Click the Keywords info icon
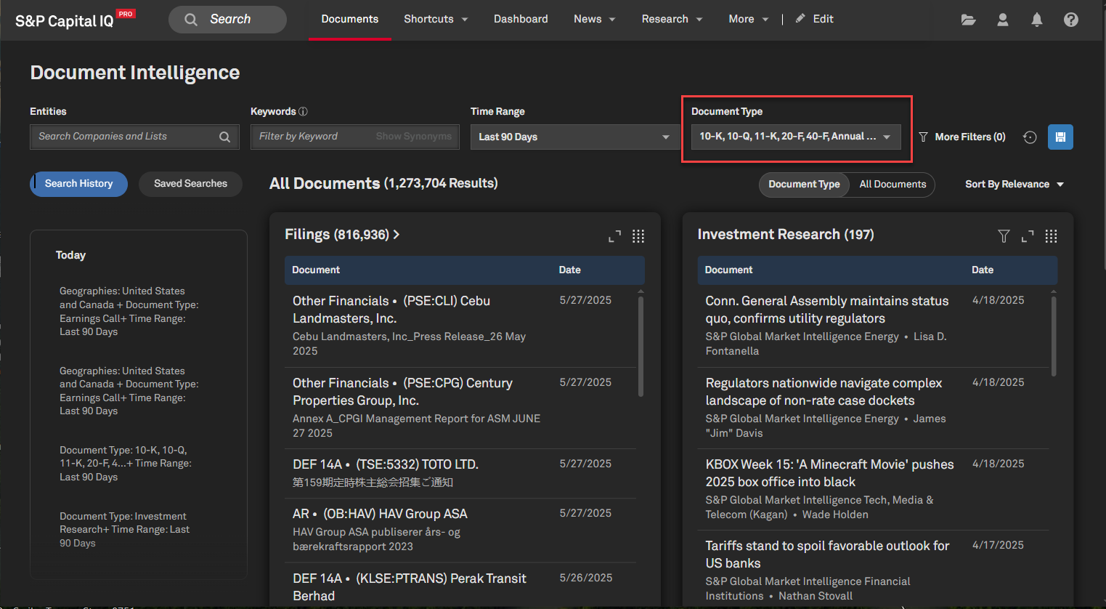1106x609 pixels. pyautogui.click(x=303, y=111)
